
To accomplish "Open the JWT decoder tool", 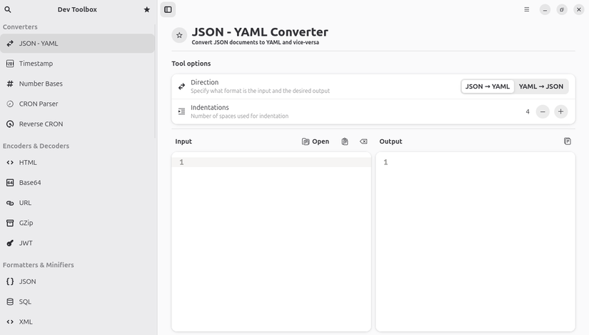I will click(77, 243).
